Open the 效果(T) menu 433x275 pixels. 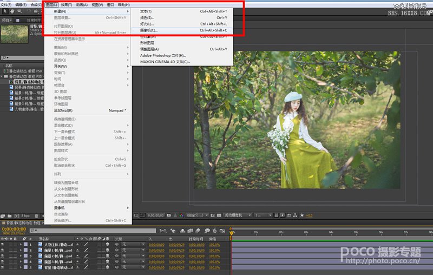(66, 5)
